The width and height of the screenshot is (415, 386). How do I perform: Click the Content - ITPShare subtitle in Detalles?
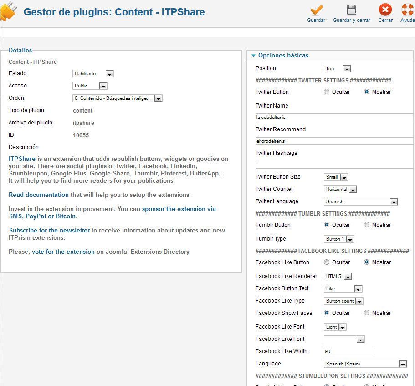[32, 62]
